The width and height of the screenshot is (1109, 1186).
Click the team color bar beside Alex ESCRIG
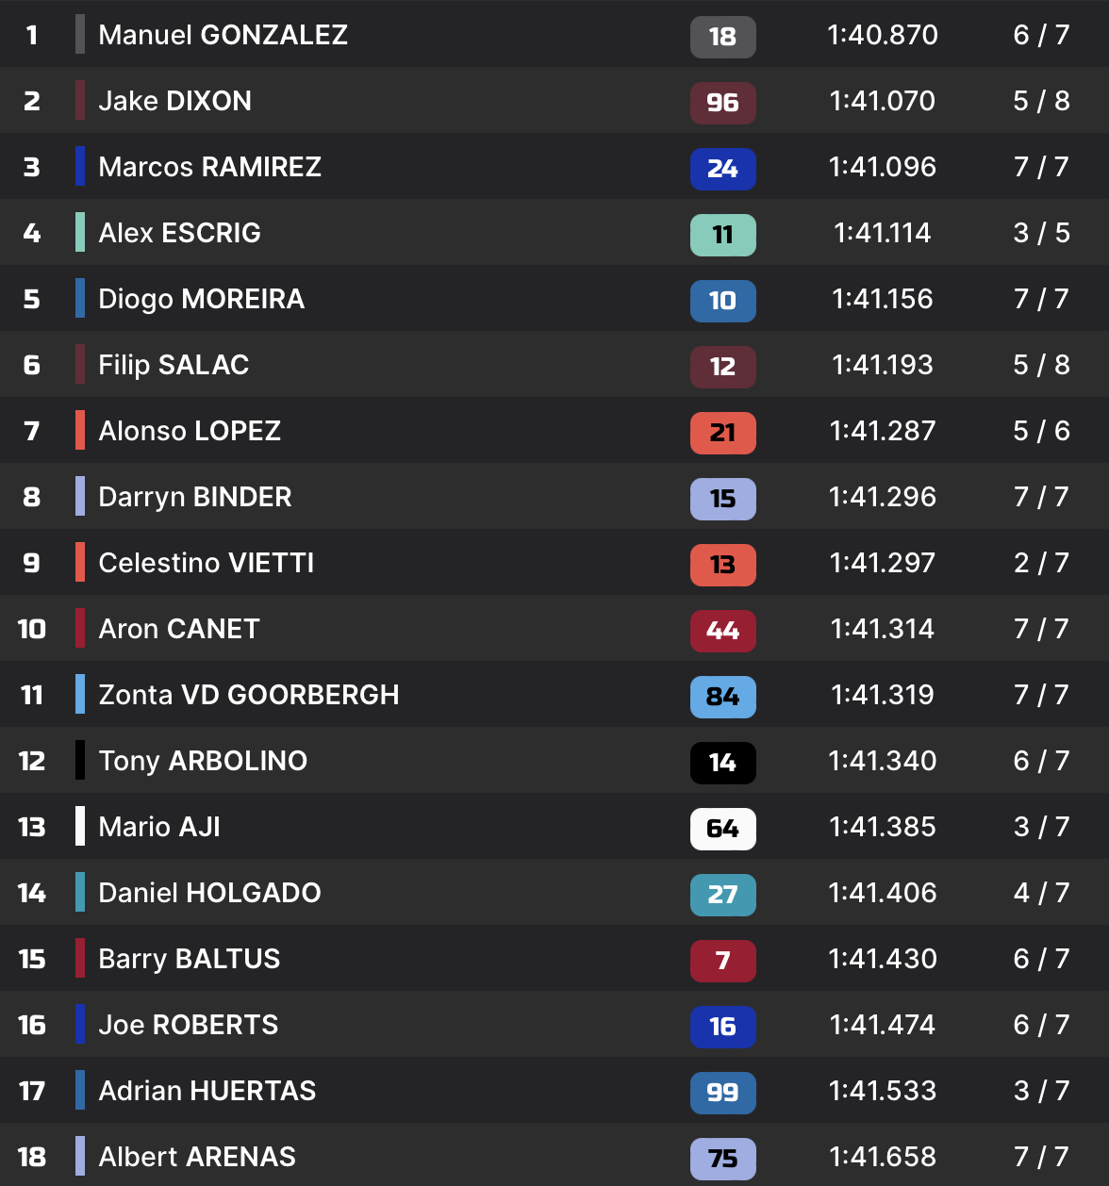point(80,233)
